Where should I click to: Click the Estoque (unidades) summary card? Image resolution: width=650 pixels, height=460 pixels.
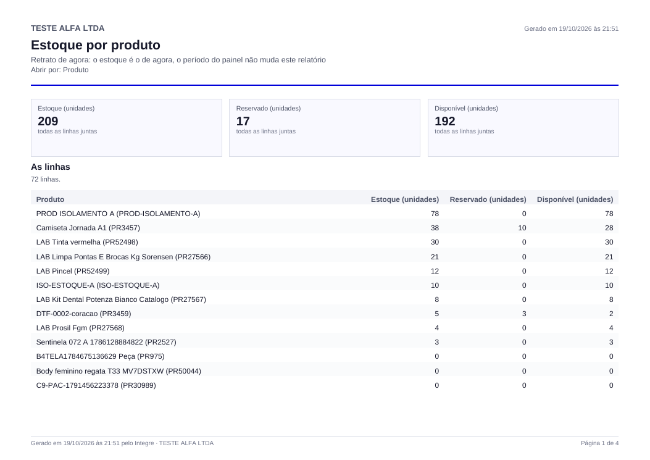tap(127, 128)
